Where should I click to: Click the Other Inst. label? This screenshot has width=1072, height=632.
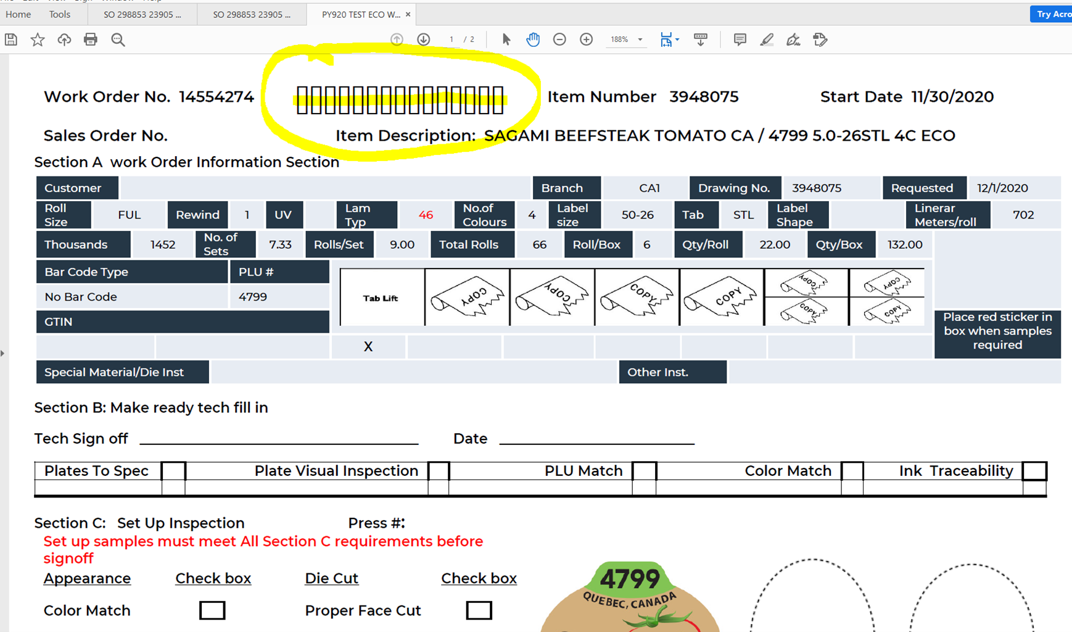[672, 372]
